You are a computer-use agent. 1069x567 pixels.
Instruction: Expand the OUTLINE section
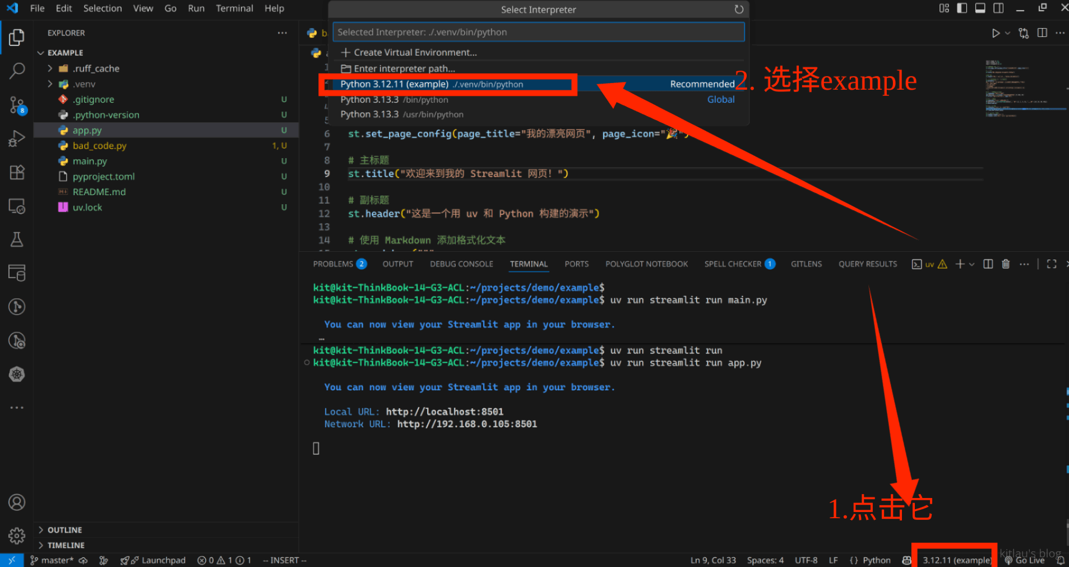(x=64, y=530)
